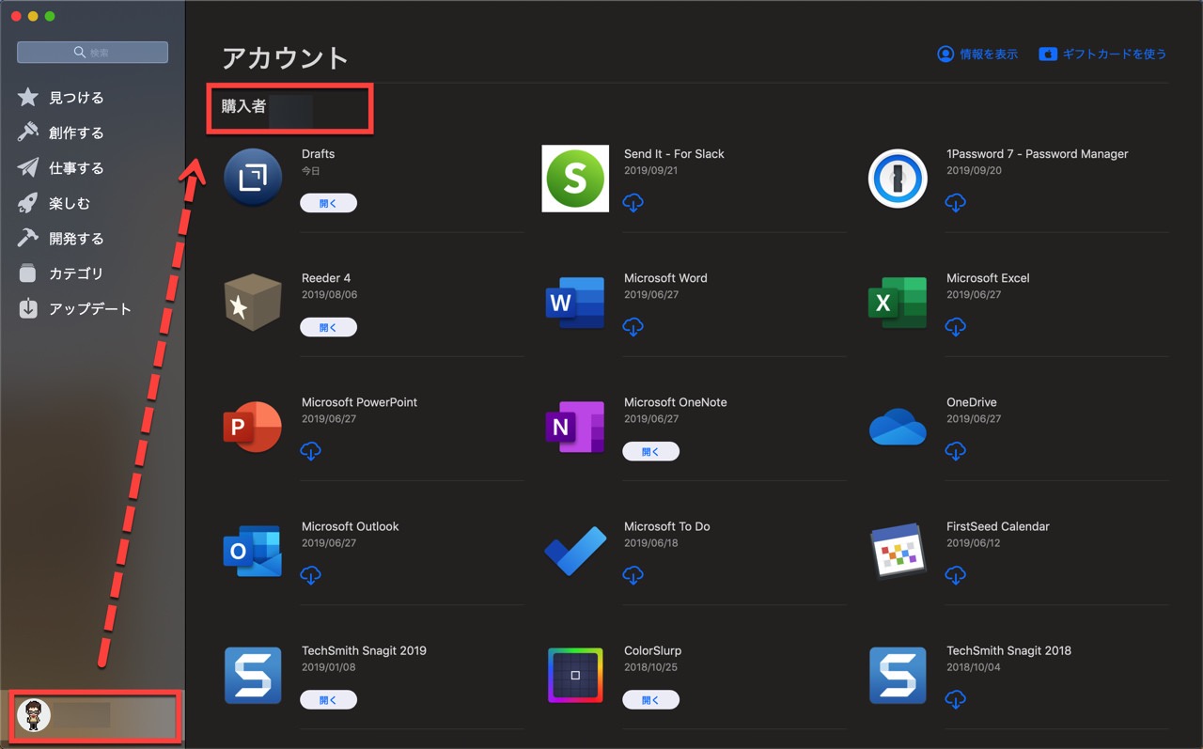Click the 検索 search field
This screenshot has height=749, width=1203.
click(x=92, y=53)
